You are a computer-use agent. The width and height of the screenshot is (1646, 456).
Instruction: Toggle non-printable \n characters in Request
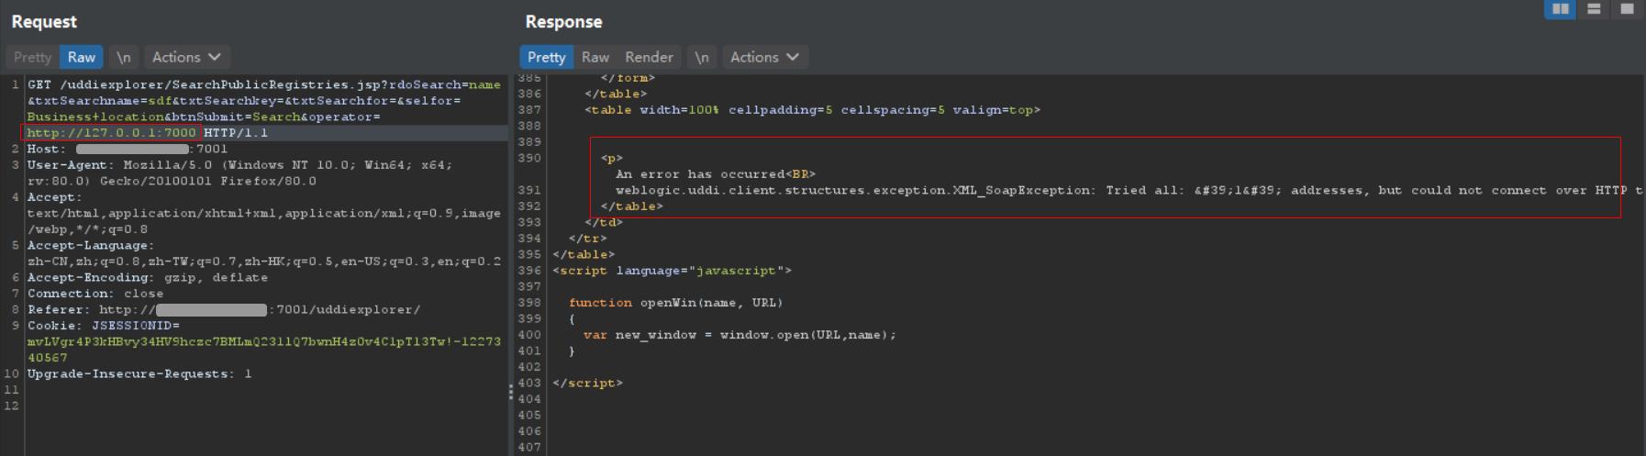123,57
